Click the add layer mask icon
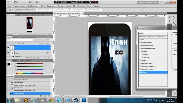Viewport: 183px width, 103px height. [x=34, y=58]
